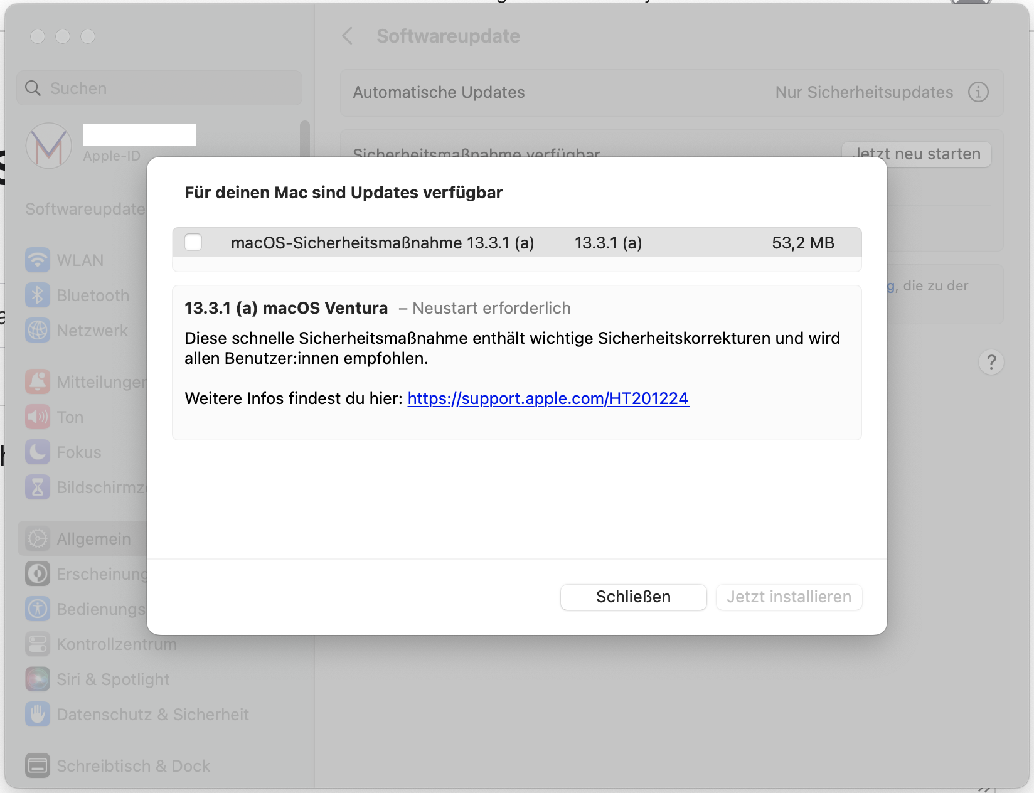Viewport: 1034px width, 793px height.
Task: Click the Jetzt installieren button
Action: tap(789, 597)
